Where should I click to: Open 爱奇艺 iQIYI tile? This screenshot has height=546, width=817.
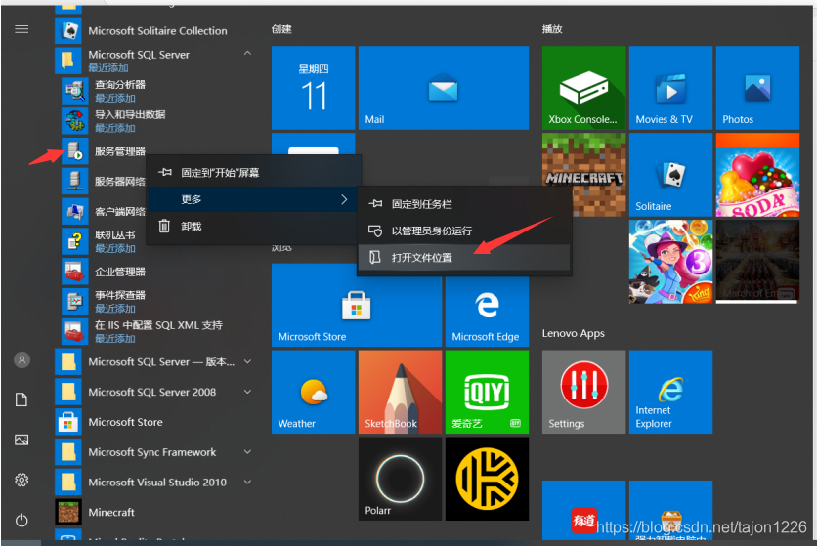point(487,392)
